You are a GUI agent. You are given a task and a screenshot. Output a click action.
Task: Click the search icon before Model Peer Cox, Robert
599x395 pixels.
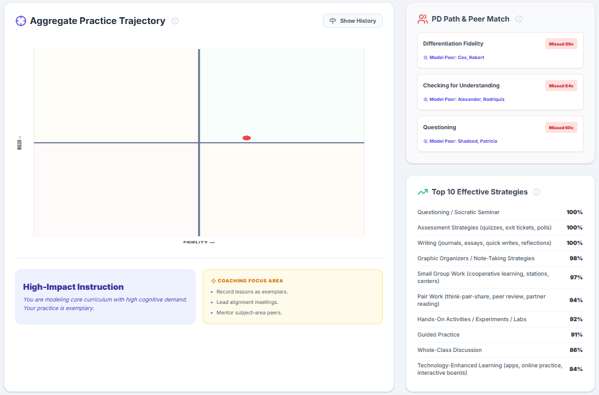(x=425, y=58)
